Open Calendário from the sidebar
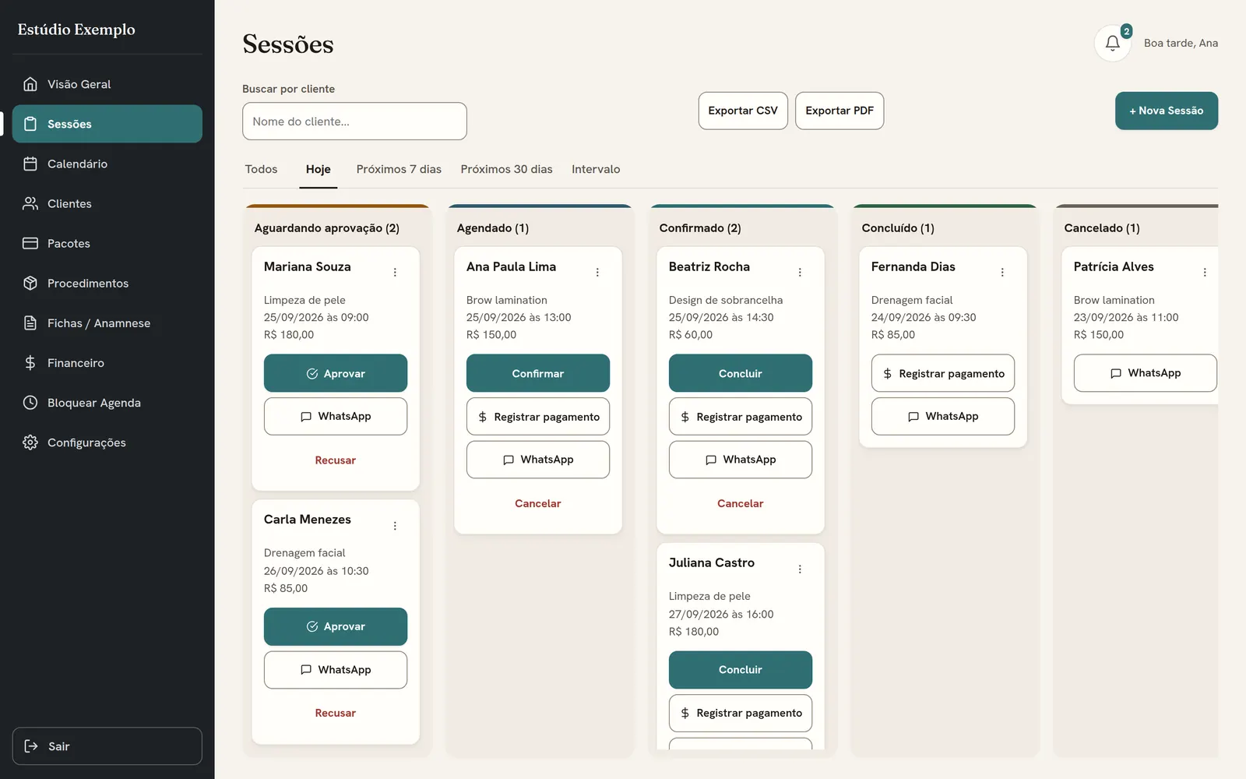Screen dimensions: 1246x779 point(107,164)
